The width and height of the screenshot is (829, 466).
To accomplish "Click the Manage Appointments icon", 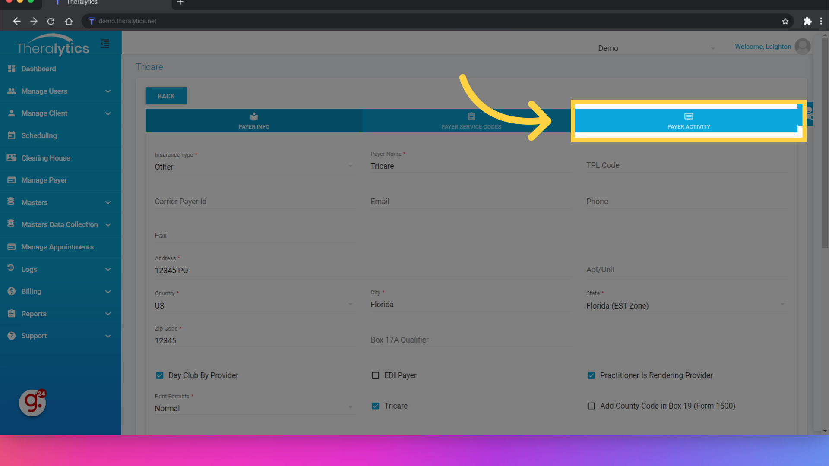I will tap(12, 247).
